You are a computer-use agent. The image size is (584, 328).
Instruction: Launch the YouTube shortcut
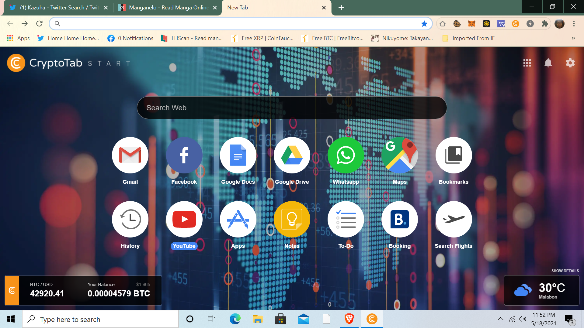pyautogui.click(x=184, y=219)
